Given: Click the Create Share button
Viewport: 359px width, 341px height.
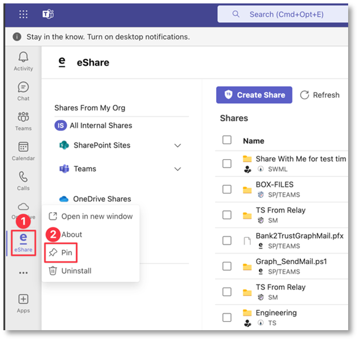Looking at the screenshot, I should (254, 95).
